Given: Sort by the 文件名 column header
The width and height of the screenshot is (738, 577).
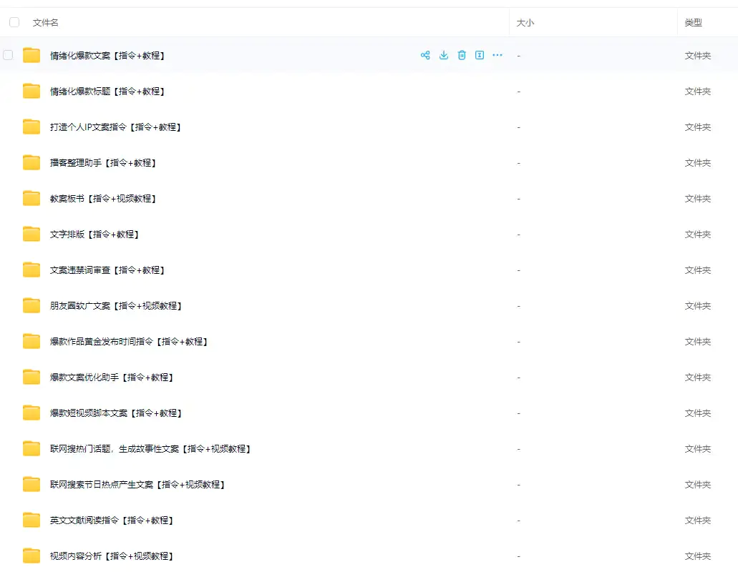Looking at the screenshot, I should click(x=46, y=23).
